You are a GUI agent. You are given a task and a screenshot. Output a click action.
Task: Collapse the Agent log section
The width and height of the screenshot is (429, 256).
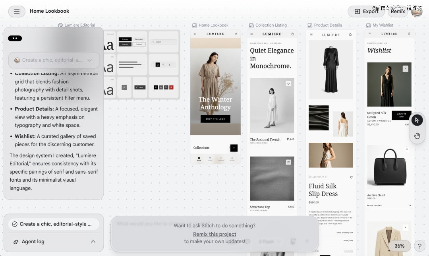pos(93,241)
